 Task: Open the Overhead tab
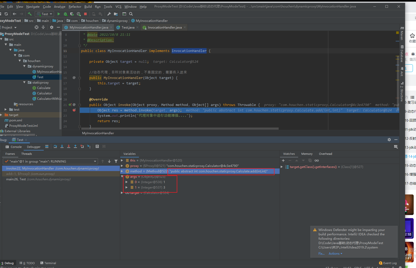[325, 154]
